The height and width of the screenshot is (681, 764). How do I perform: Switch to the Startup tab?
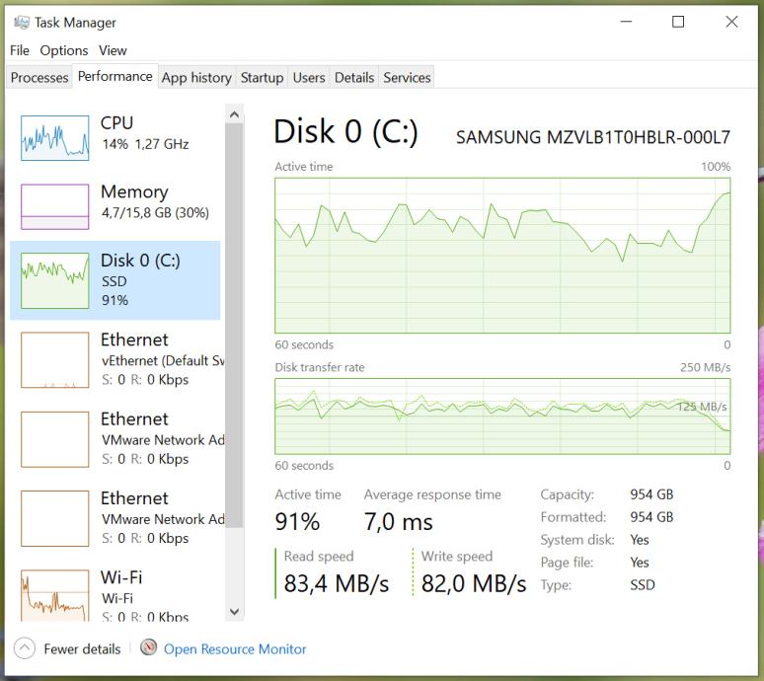pyautogui.click(x=262, y=78)
